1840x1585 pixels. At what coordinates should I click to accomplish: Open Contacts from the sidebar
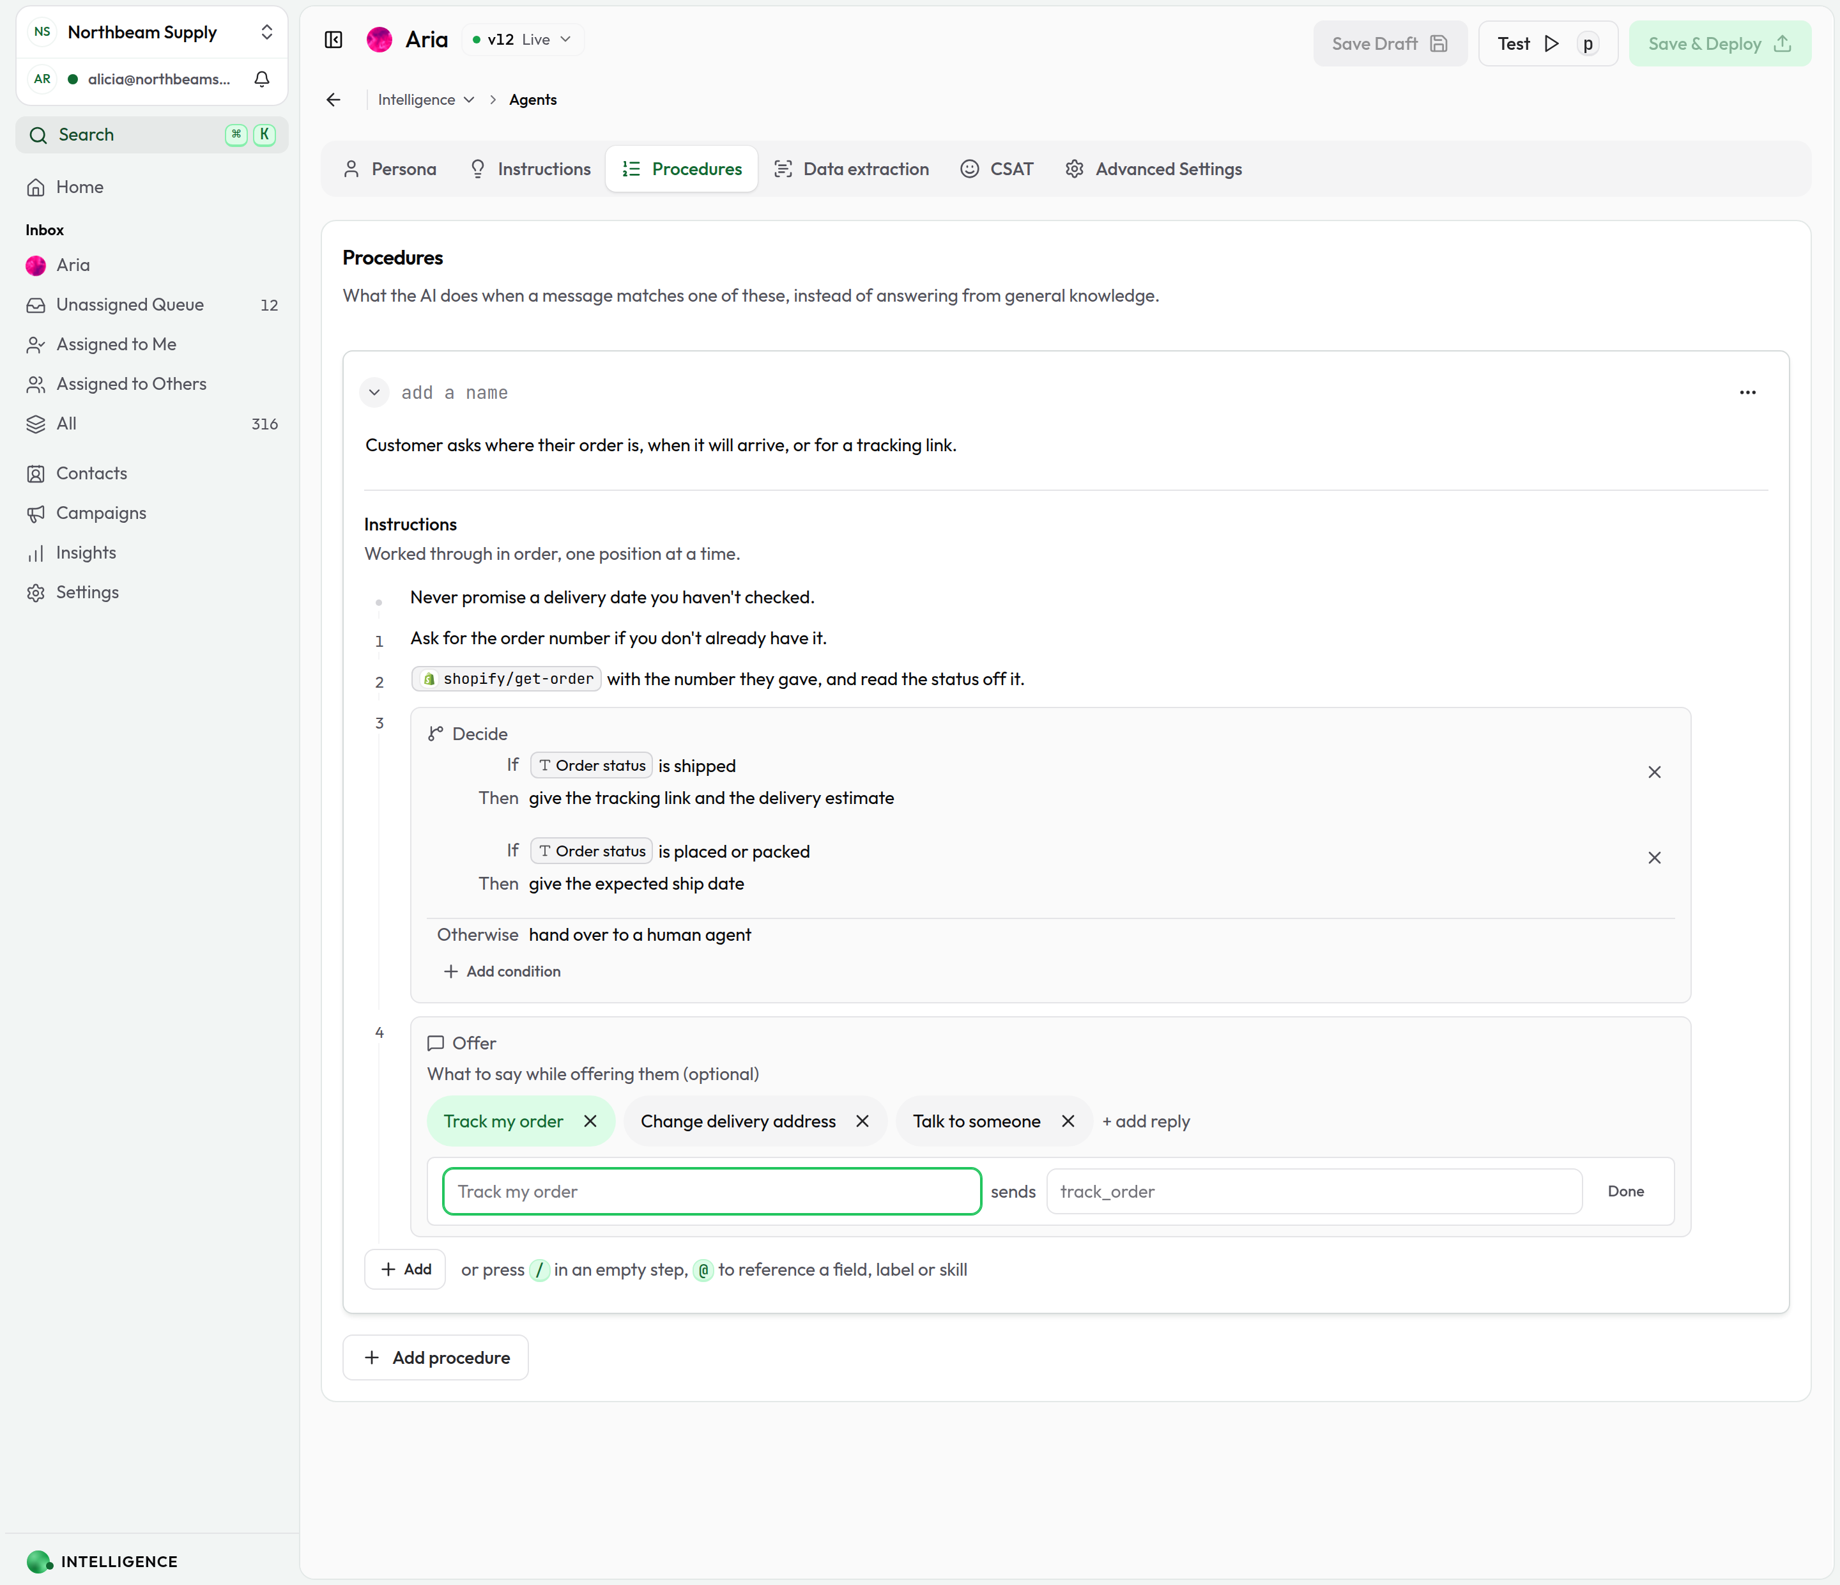[x=152, y=474]
